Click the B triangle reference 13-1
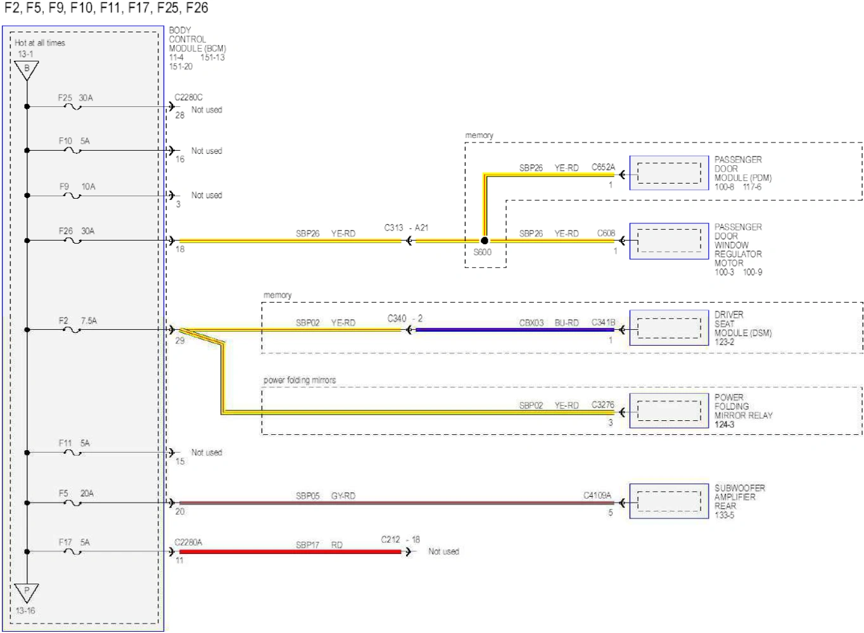This screenshot has height=633, width=864. [27, 70]
